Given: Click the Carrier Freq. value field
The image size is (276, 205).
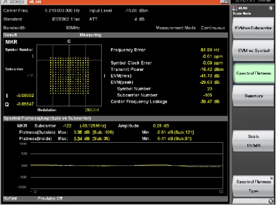Looking at the screenshot, I should 62,10.
